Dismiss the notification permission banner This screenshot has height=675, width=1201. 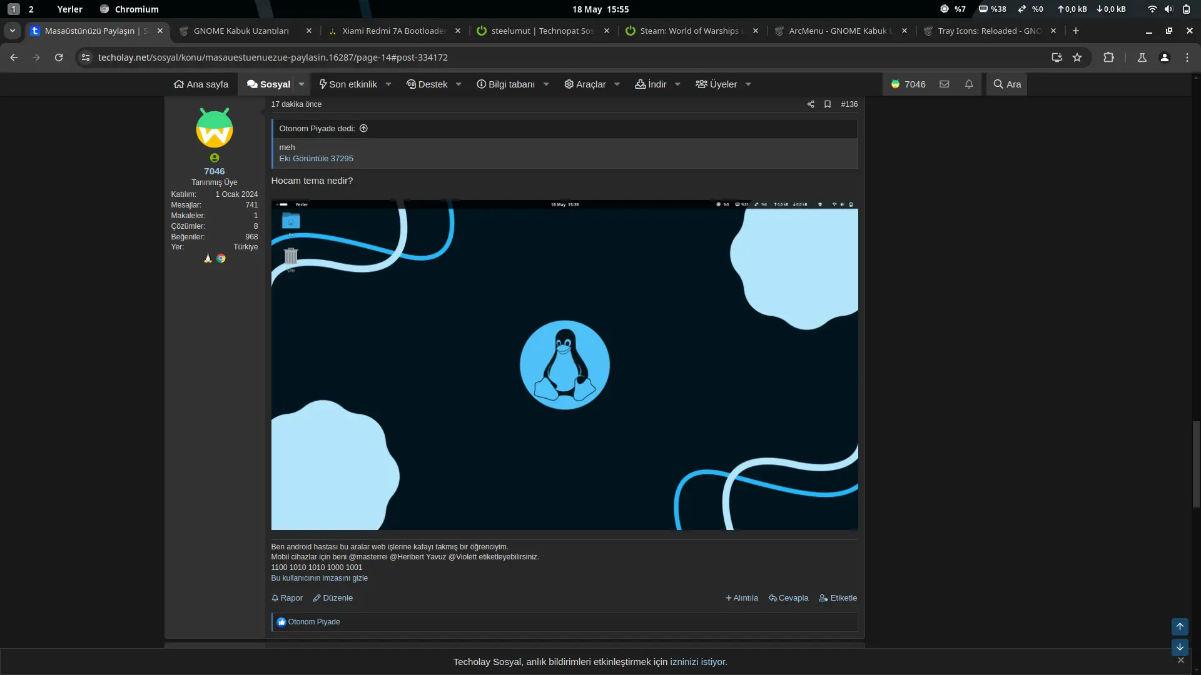click(x=1181, y=661)
